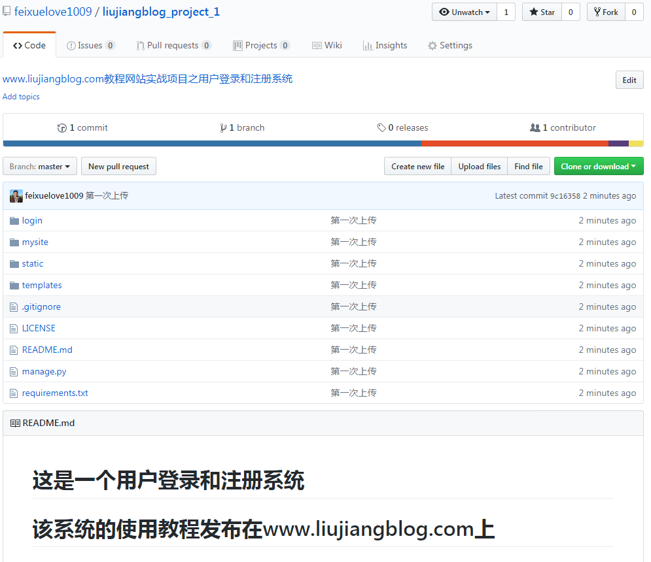Click the eye icon on Unwatch button
Viewport: 651px width, 562px height.
(x=444, y=12)
